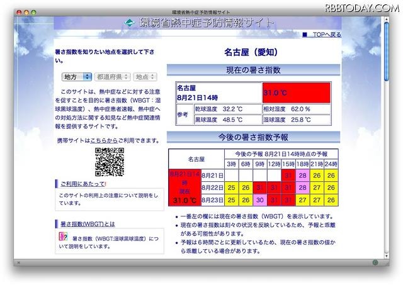Click the window resize grip corner
The image size is (403, 285).
tap(386, 263)
